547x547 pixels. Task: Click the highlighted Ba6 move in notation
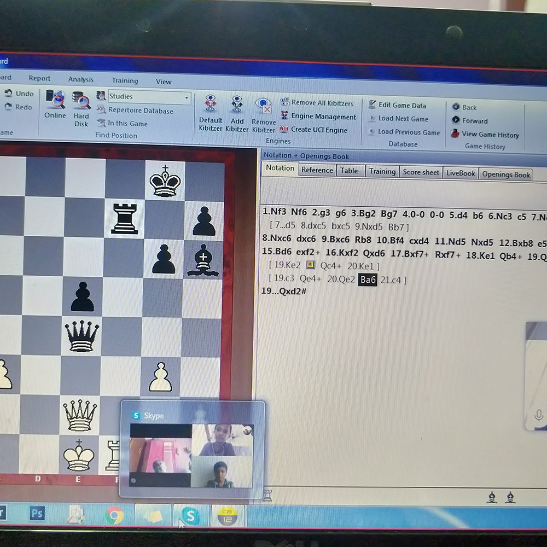(x=368, y=280)
